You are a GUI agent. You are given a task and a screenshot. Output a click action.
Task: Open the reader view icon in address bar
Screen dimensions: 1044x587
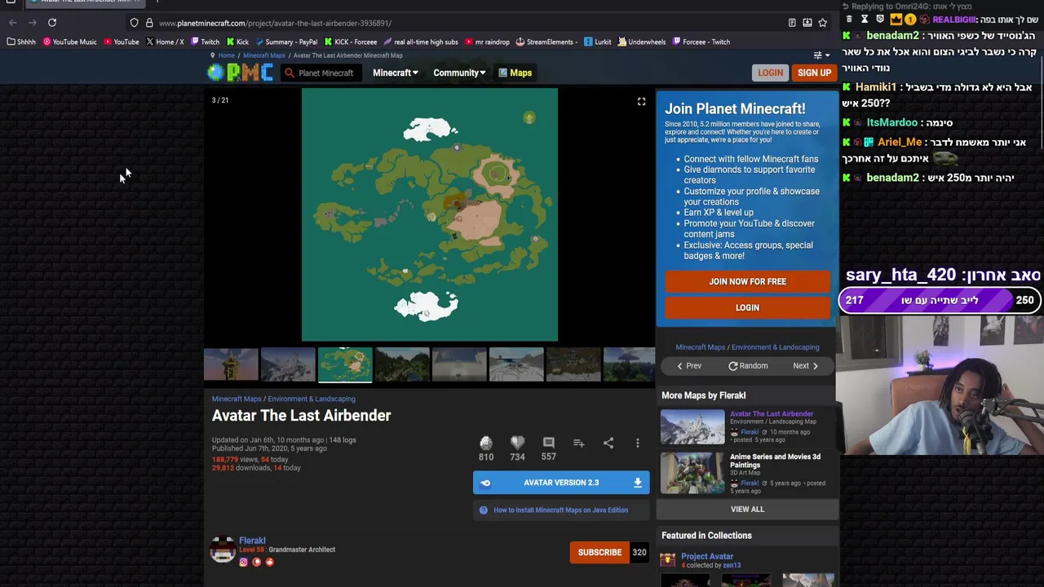click(792, 23)
